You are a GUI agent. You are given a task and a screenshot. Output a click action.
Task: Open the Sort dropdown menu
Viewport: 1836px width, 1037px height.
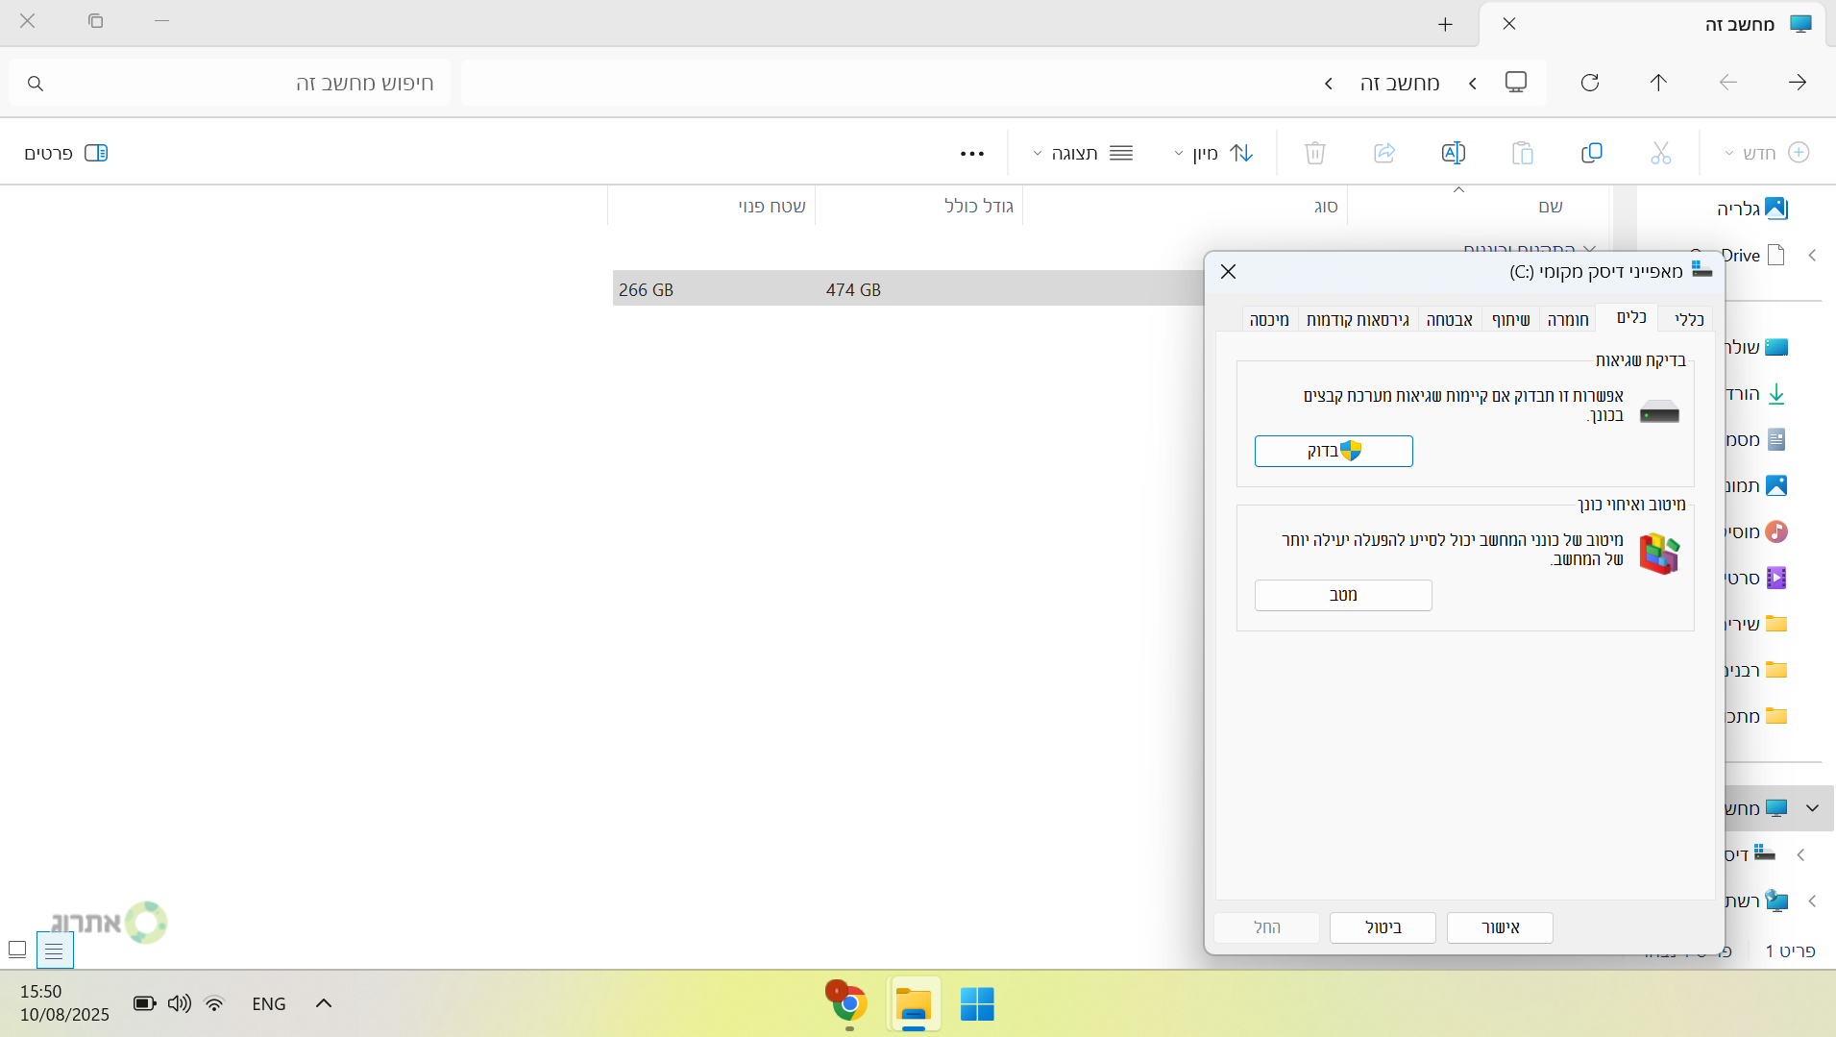click(x=1213, y=154)
